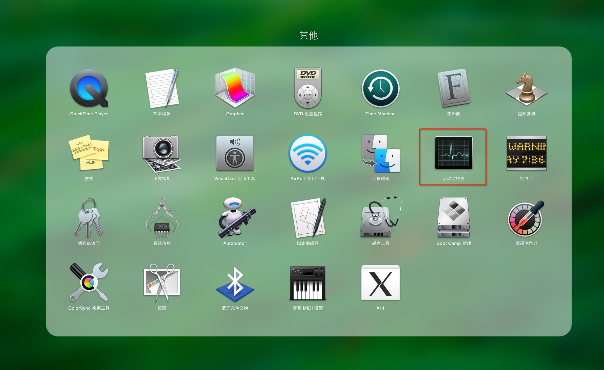Open VoiceOver 实用工具 icon
This screenshot has width=604, height=370.
click(x=235, y=153)
